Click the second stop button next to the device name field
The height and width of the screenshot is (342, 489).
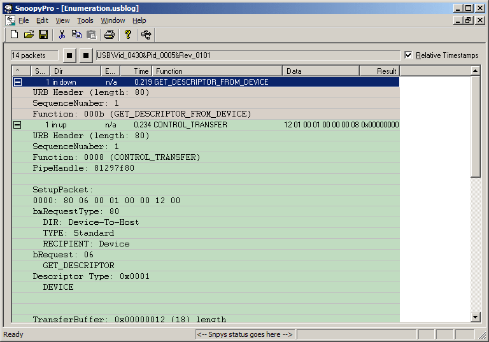pyautogui.click(x=86, y=55)
